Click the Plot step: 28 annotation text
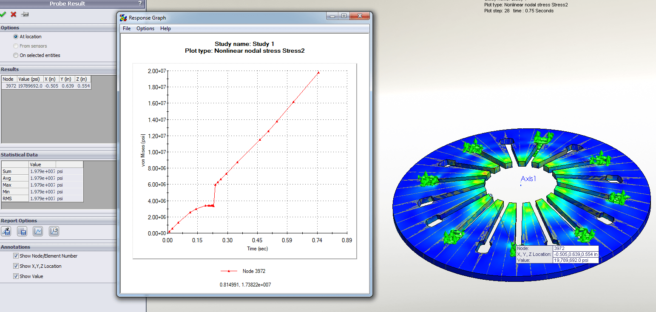This screenshot has width=656, height=312. (x=519, y=11)
